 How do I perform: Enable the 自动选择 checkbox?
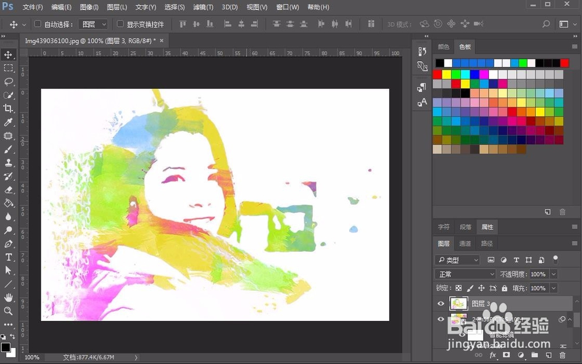(37, 24)
